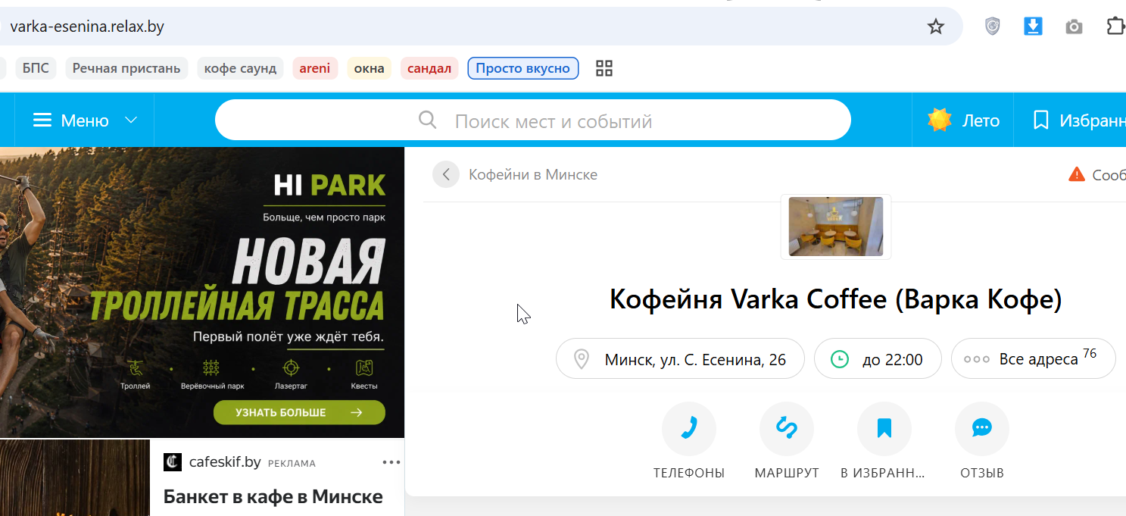Click the Кофейня Varka Coffee heading
1126x516 pixels.
point(836,300)
